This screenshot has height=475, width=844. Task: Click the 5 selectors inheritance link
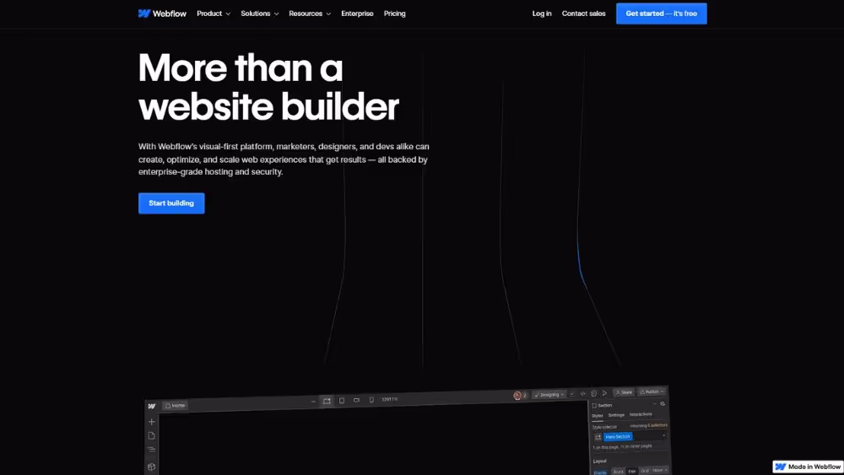click(x=657, y=425)
